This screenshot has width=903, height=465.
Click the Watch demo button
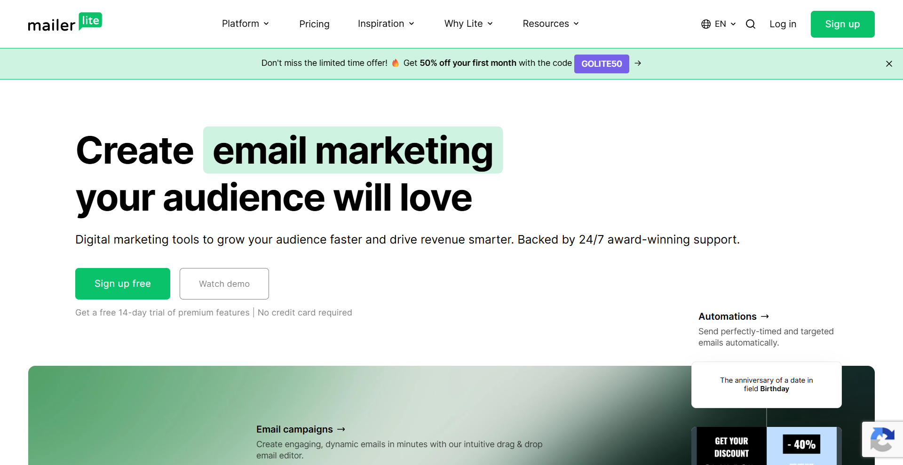click(224, 284)
